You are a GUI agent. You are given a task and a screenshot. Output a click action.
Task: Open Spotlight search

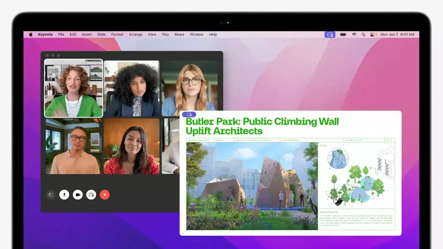pyautogui.click(x=363, y=35)
